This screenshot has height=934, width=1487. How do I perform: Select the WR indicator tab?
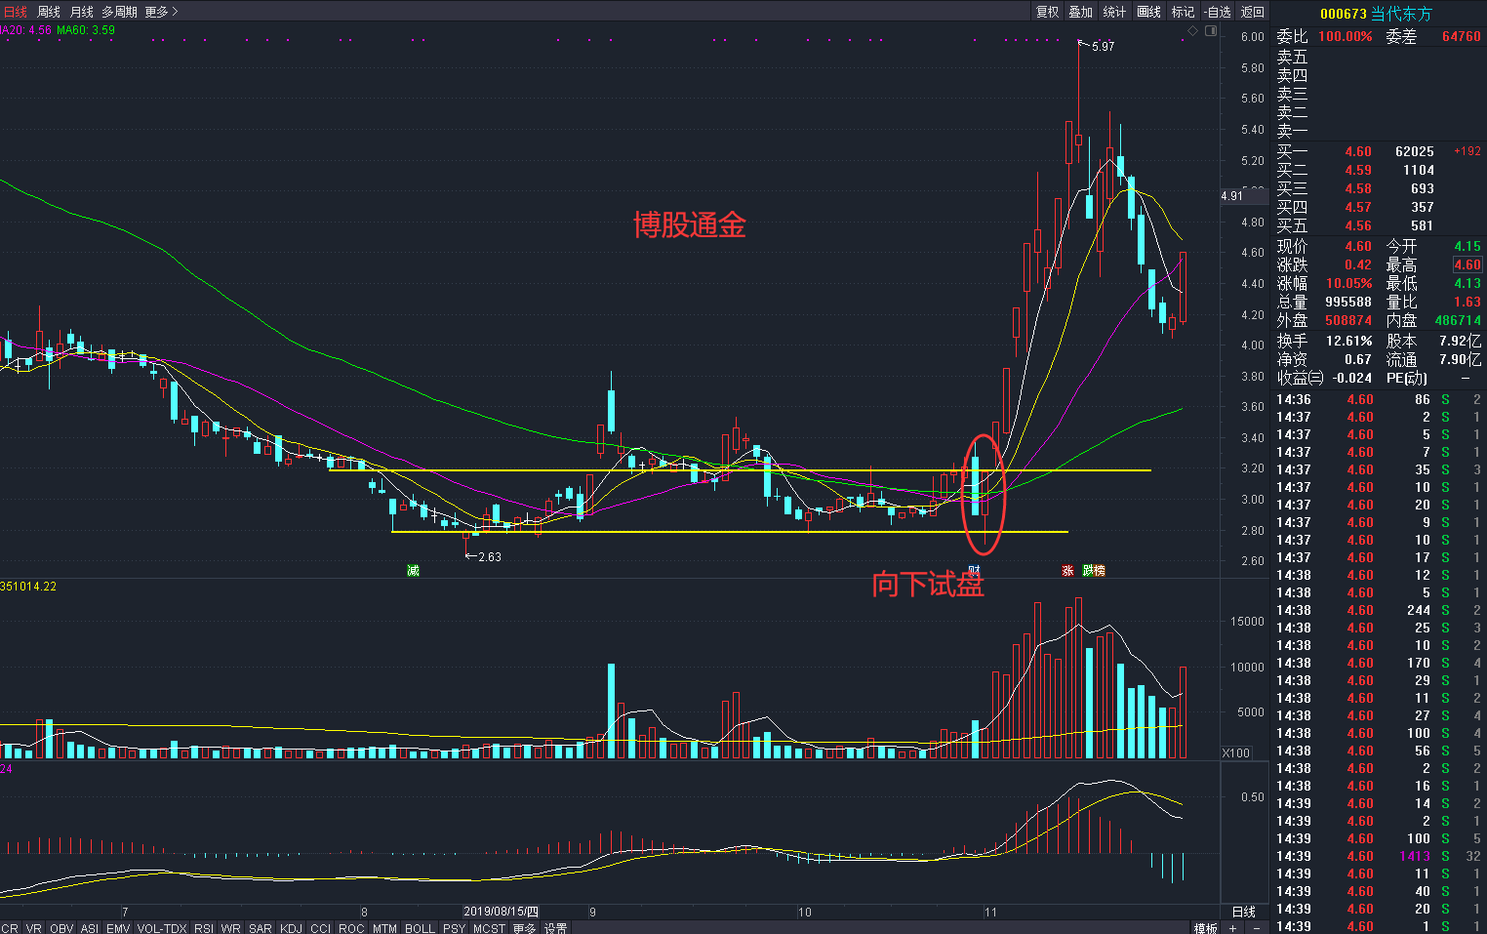231,928
